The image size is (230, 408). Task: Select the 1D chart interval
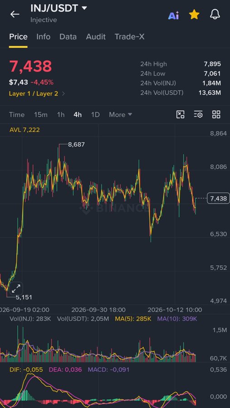(x=95, y=115)
